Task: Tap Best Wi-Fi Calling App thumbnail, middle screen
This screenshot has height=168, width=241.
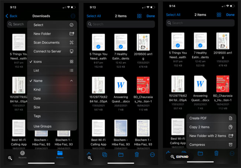Action: pyautogui.click(x=98, y=128)
